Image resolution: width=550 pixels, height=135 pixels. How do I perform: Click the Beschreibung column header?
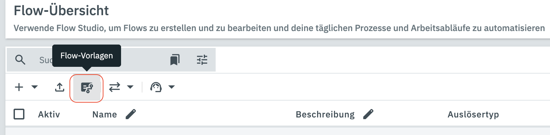pyautogui.click(x=325, y=115)
